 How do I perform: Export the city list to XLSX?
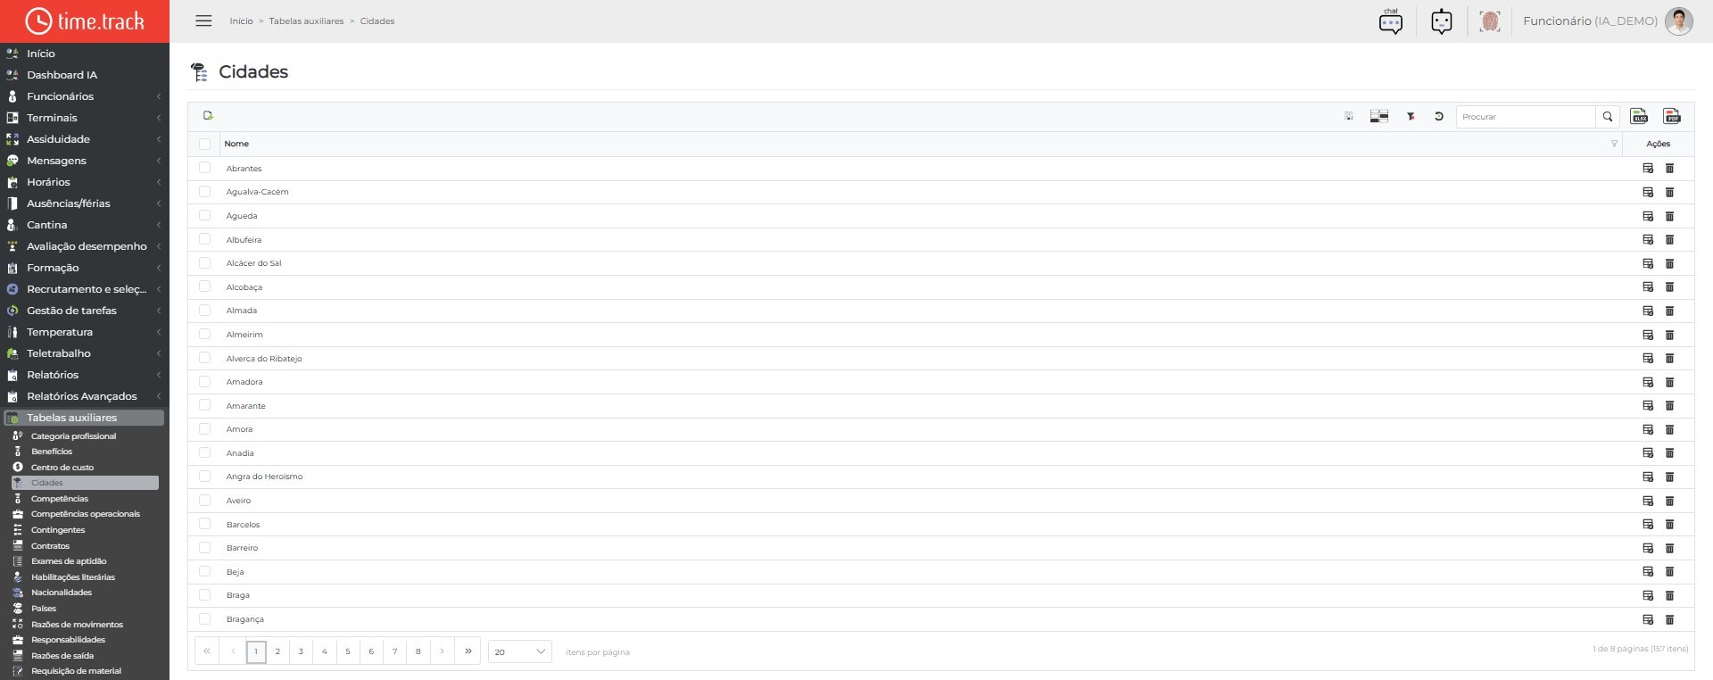pos(1639,116)
